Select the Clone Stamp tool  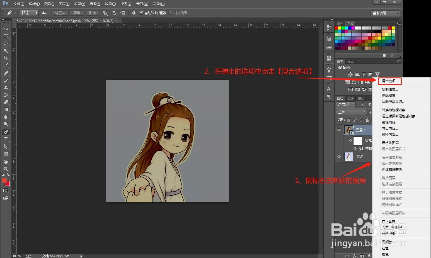point(6,88)
